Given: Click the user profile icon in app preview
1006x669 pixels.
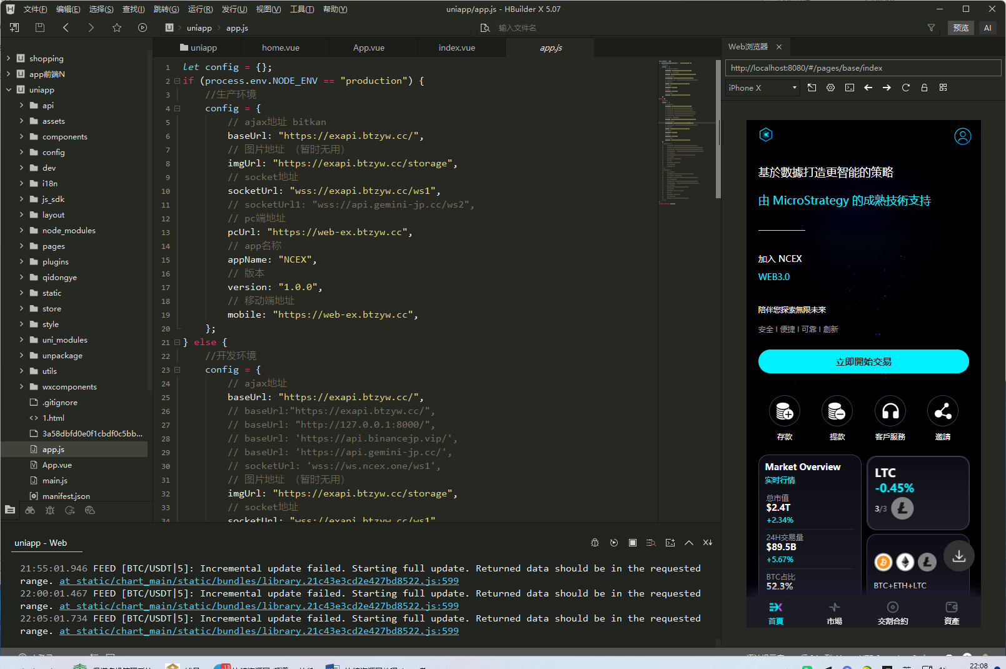Looking at the screenshot, I should point(963,136).
